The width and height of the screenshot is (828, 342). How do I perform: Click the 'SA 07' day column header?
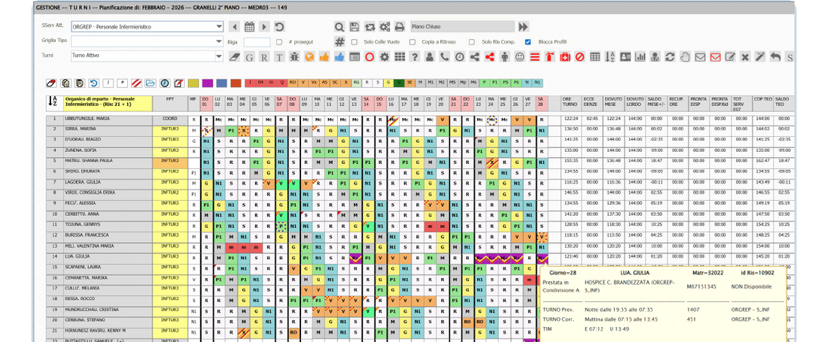pos(279,103)
